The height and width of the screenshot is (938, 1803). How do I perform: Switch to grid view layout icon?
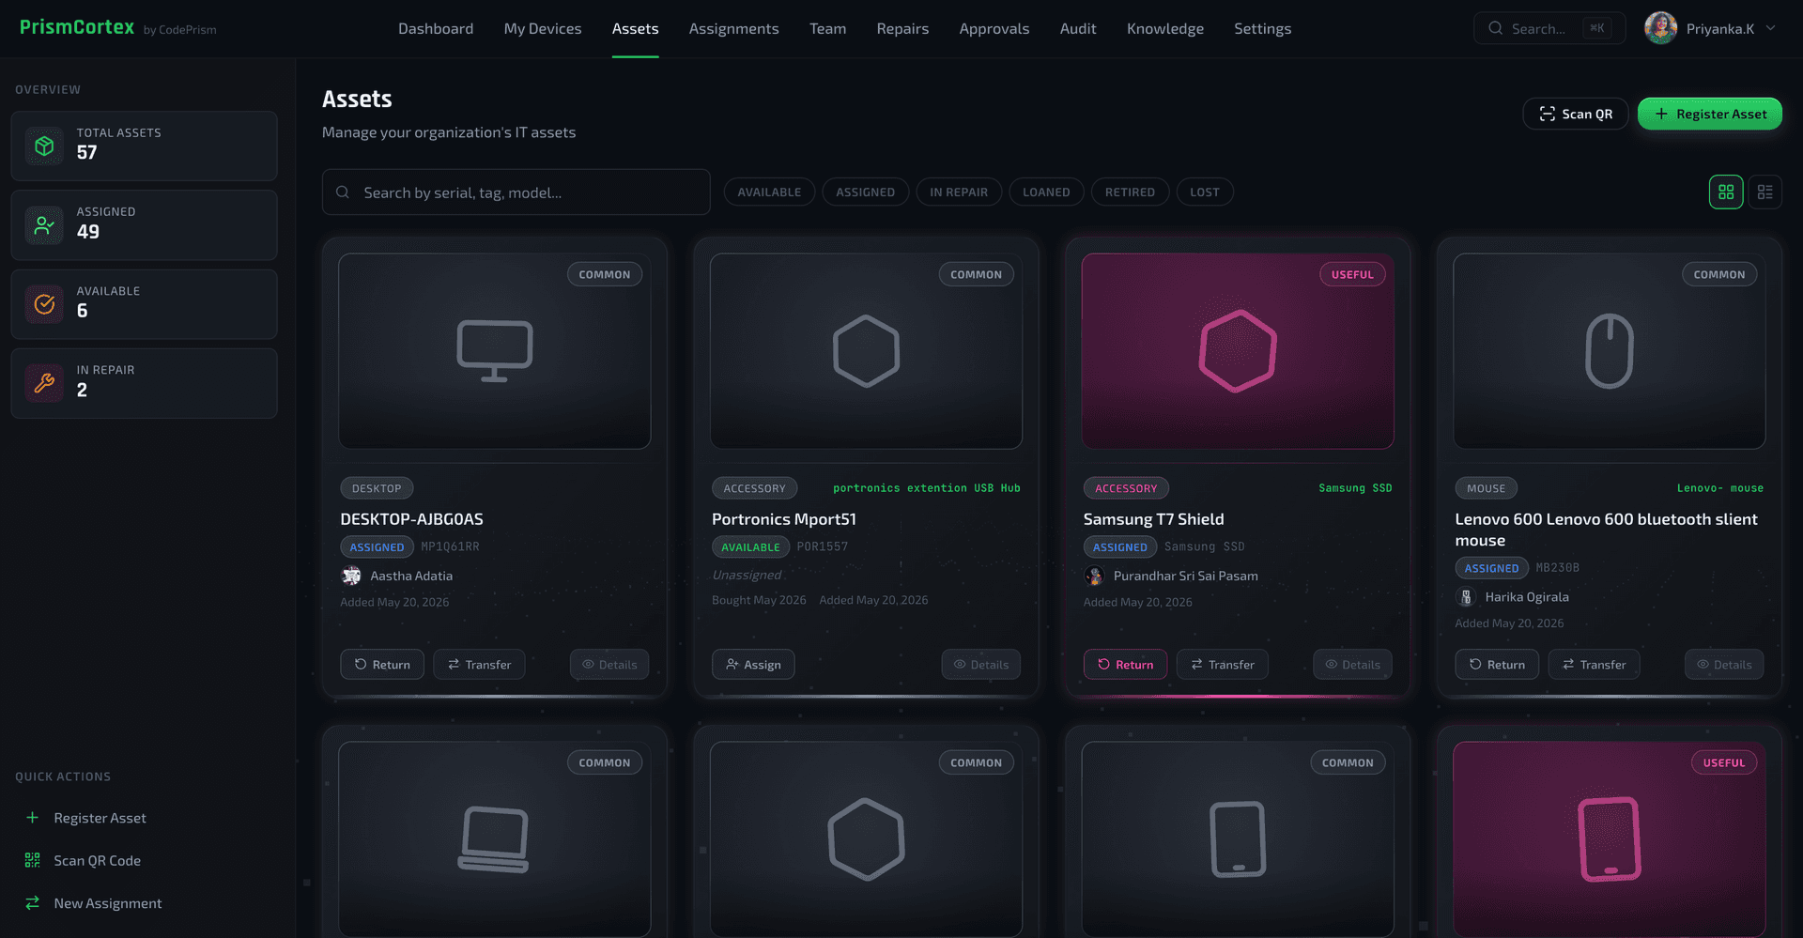coord(1725,192)
